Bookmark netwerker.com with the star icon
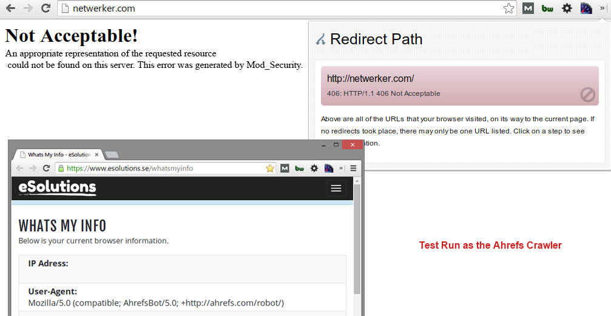This screenshot has width=611, height=316. pos(508,8)
